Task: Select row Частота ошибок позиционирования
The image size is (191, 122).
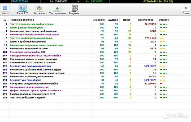Action: point(85,38)
